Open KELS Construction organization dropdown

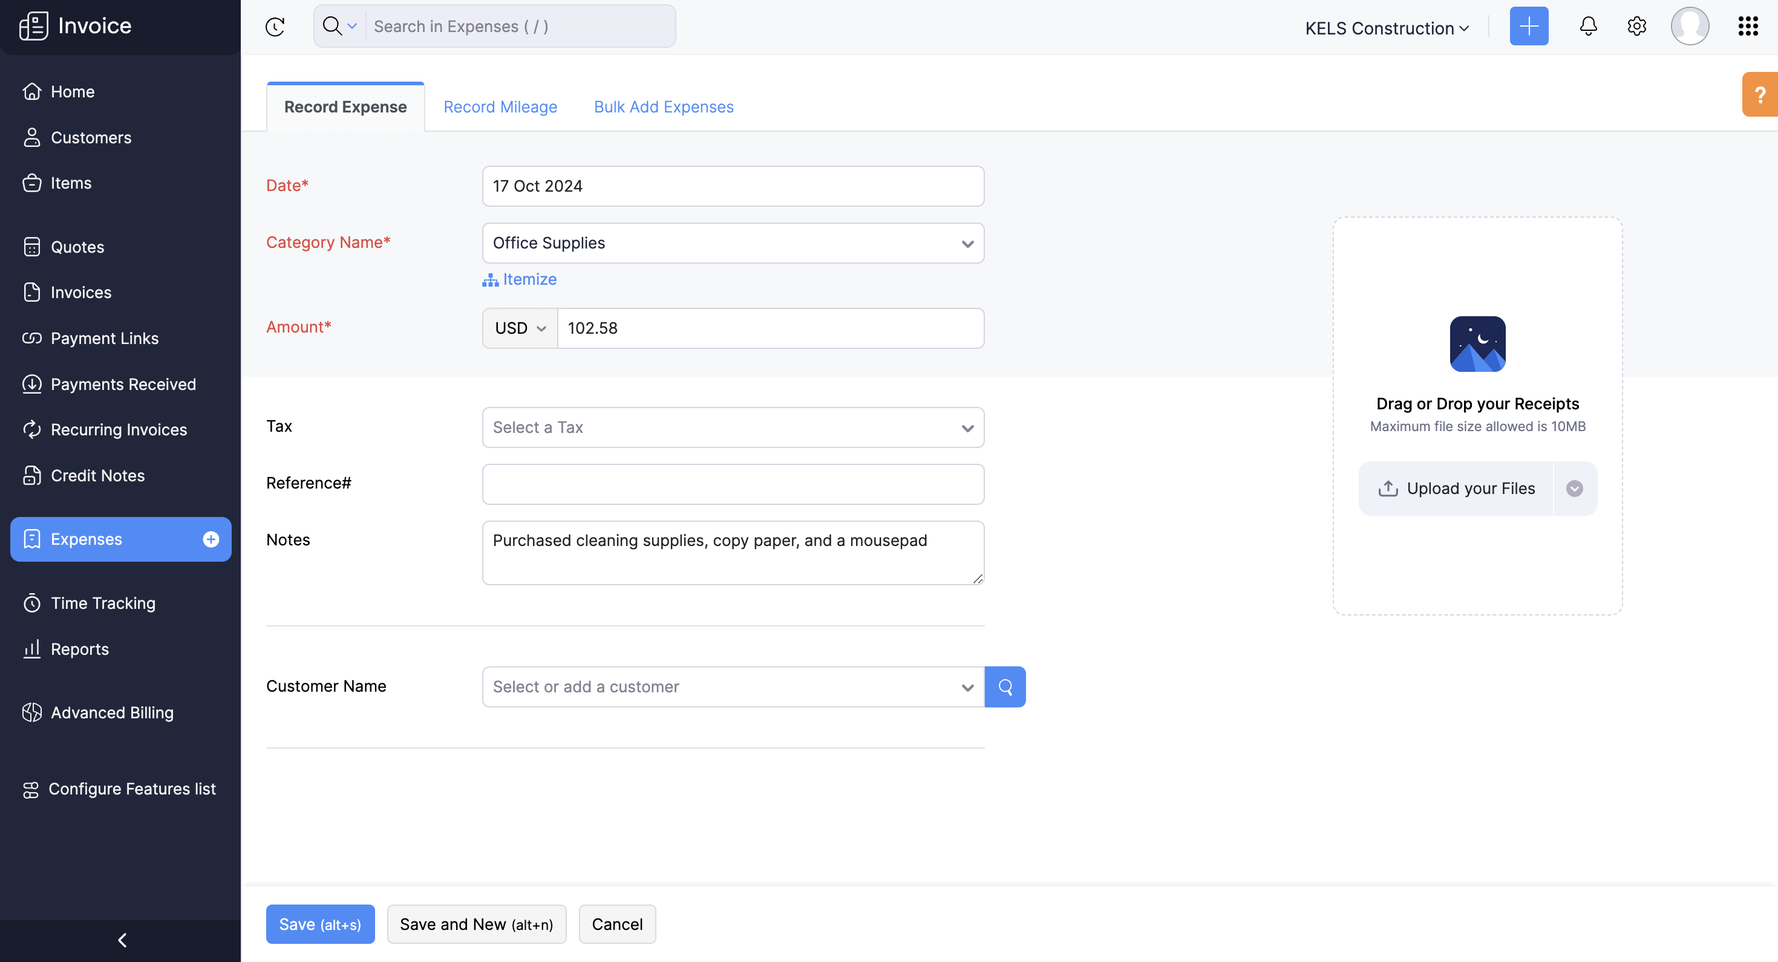pyautogui.click(x=1386, y=28)
